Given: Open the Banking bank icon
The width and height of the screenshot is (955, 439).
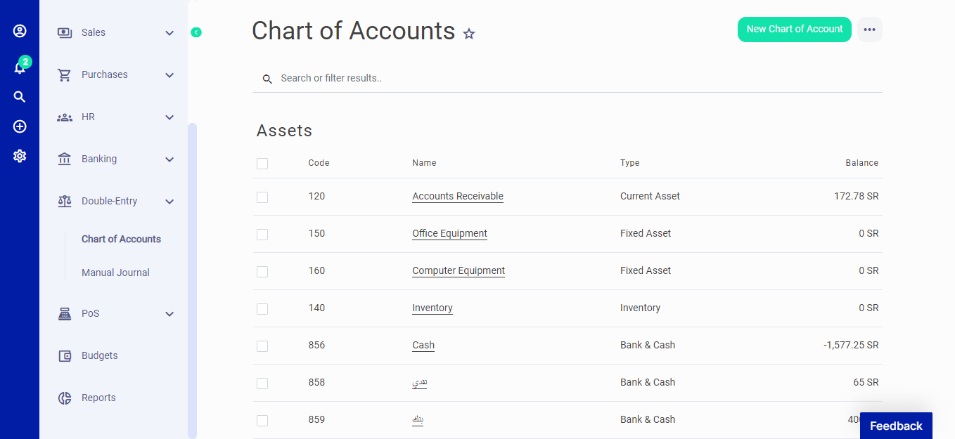Looking at the screenshot, I should click(65, 159).
